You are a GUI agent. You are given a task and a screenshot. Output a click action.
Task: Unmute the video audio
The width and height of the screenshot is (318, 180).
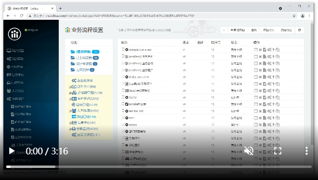pos(249,151)
